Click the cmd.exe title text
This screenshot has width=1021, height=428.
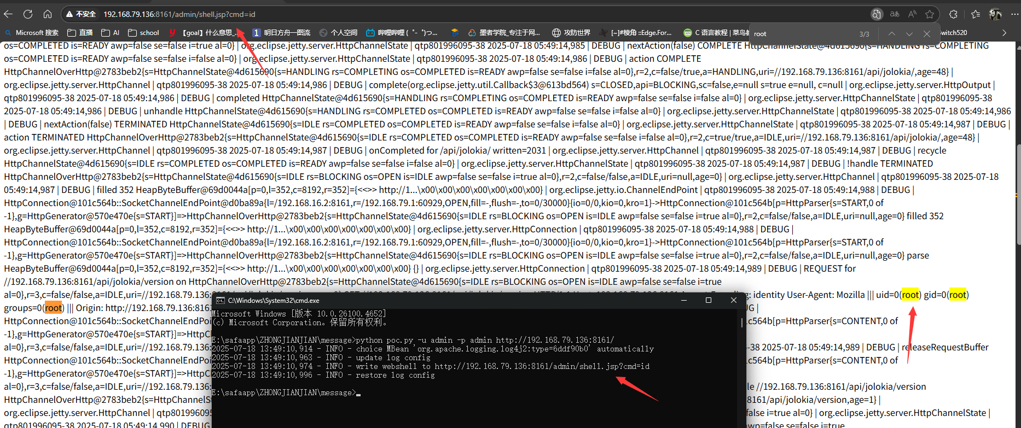274,301
